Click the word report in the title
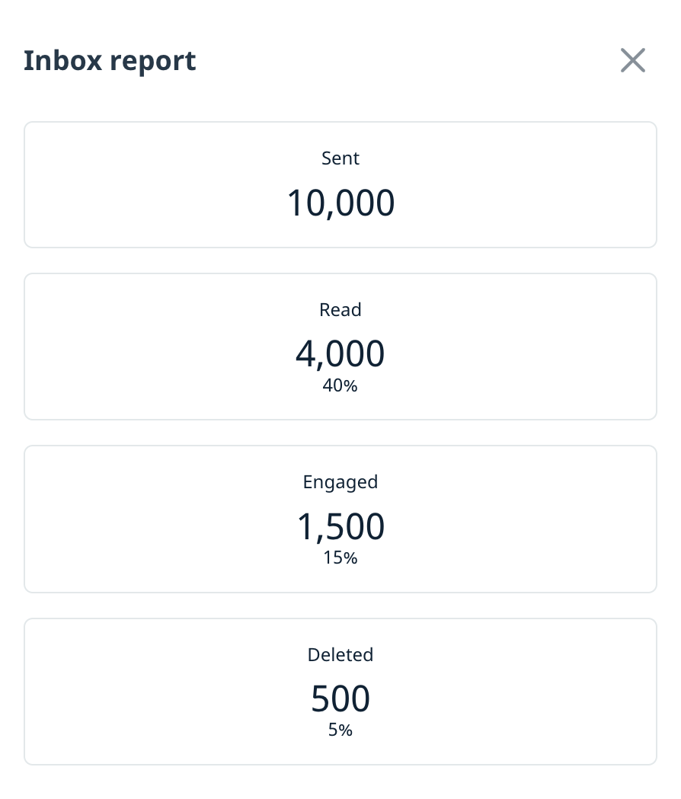681x799 pixels. click(153, 62)
